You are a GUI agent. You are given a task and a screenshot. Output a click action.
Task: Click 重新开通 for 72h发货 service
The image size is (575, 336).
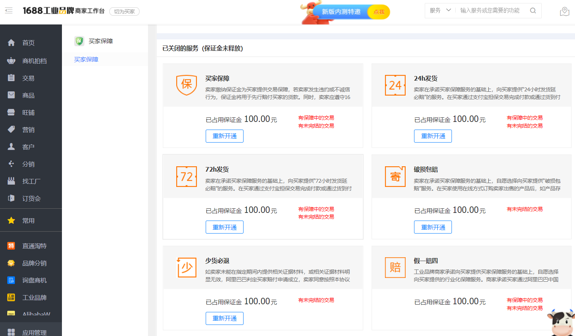(x=224, y=227)
